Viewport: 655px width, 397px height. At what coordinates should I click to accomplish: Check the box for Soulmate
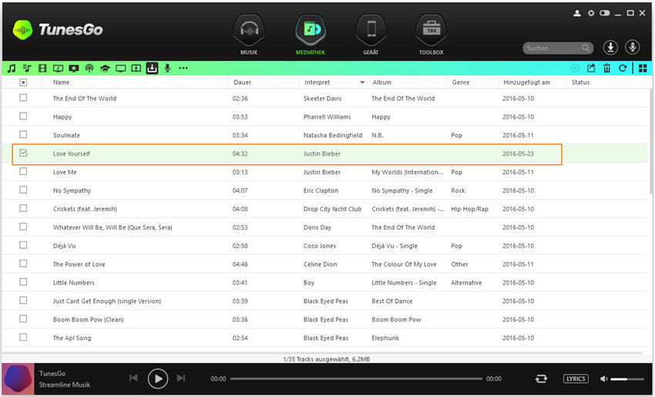point(23,135)
